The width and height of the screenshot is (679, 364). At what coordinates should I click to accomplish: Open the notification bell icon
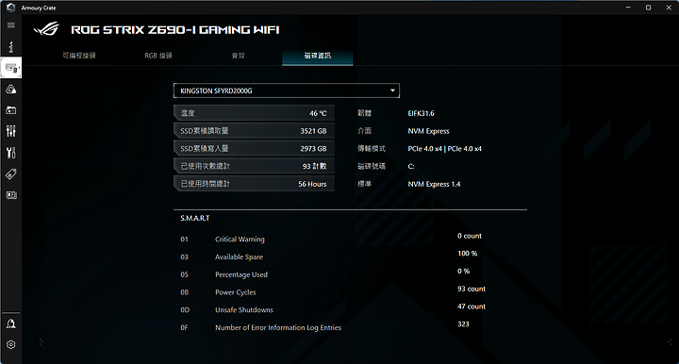(10, 323)
